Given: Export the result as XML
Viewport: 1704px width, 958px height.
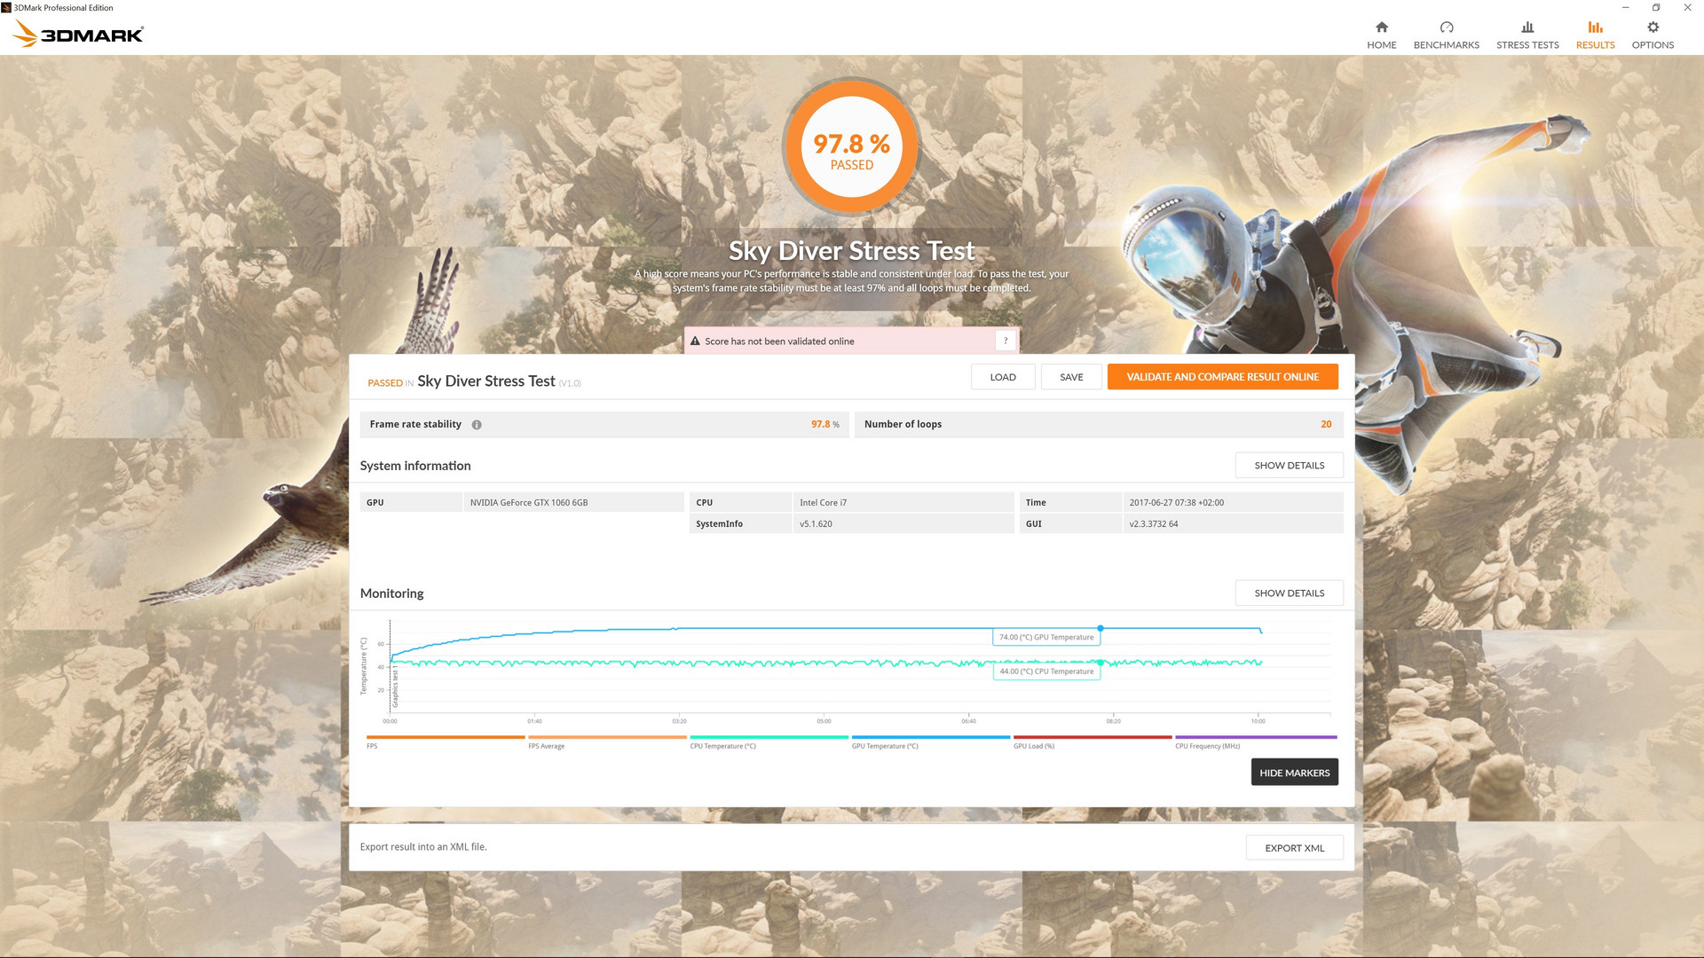Looking at the screenshot, I should (1293, 848).
